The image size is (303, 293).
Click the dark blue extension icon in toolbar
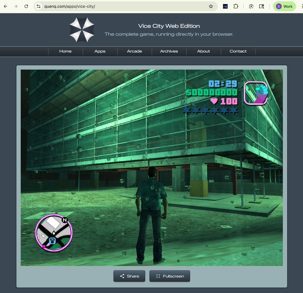225,6
